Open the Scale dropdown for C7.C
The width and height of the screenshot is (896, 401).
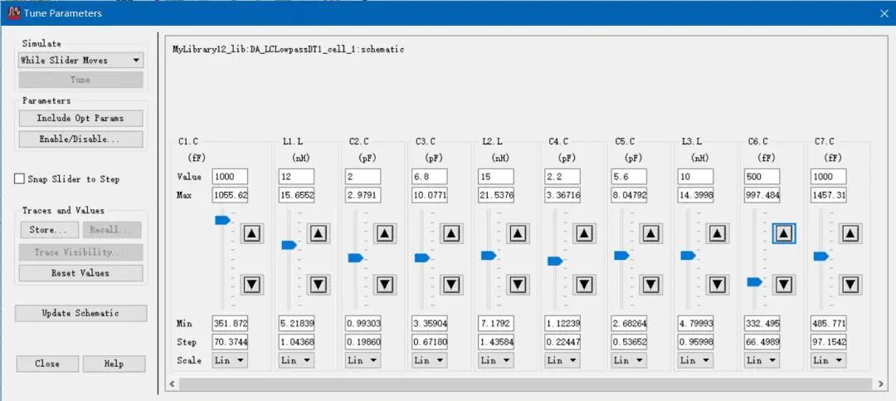pyautogui.click(x=827, y=360)
